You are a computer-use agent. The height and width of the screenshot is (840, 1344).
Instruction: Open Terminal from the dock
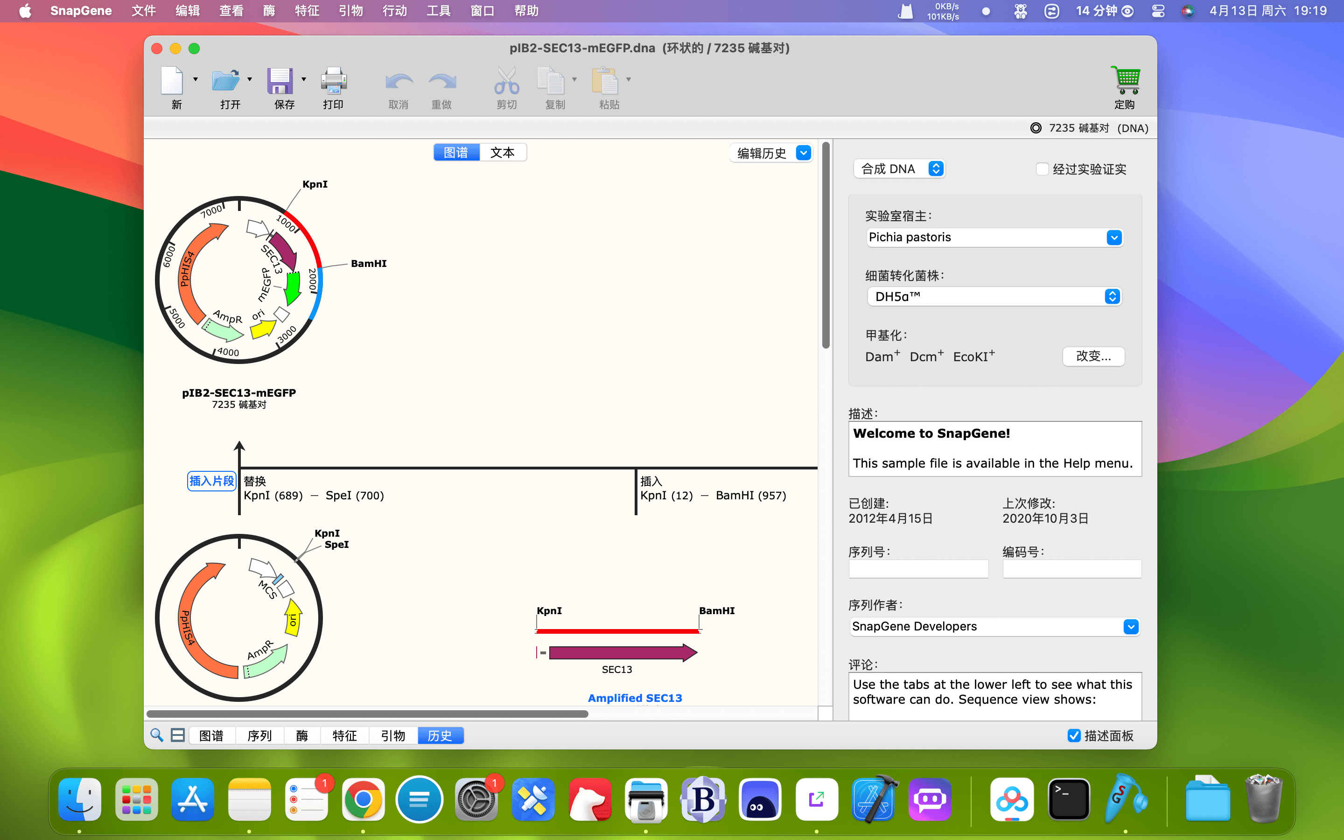[1069, 799]
